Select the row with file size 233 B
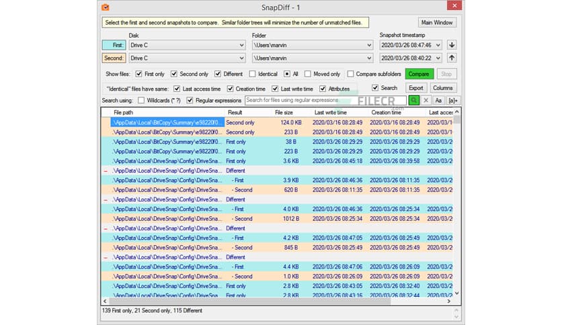Screen dimensions: 562x325 (278, 132)
